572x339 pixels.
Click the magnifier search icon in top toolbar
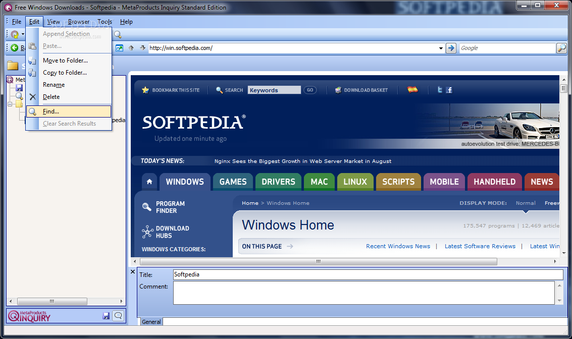pos(118,34)
